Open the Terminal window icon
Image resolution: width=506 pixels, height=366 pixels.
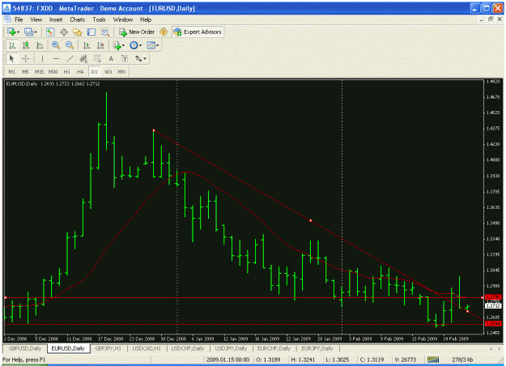click(x=91, y=32)
